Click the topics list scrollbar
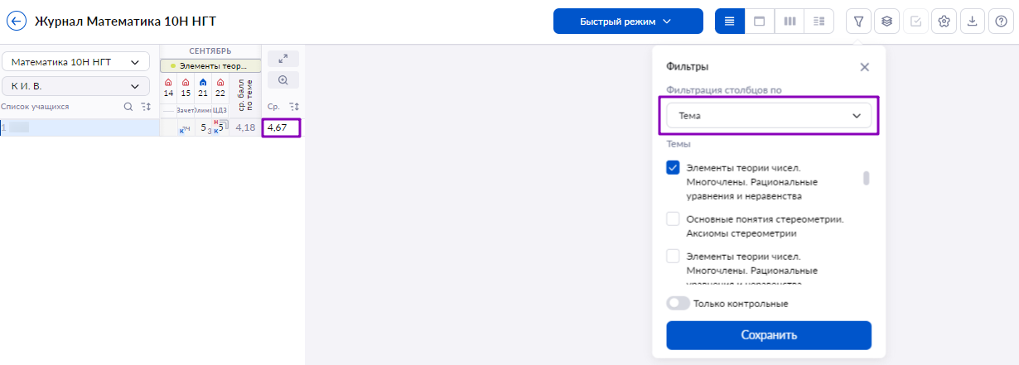 [867, 178]
